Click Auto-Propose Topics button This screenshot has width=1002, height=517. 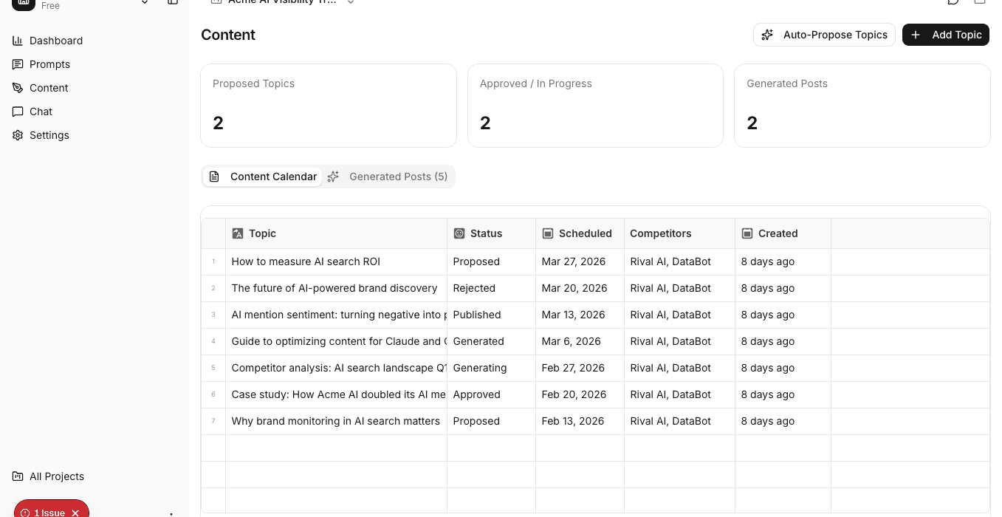tap(824, 35)
